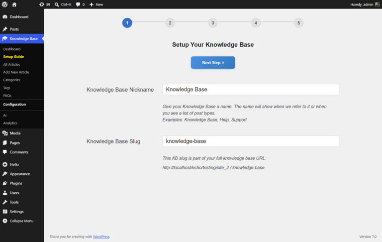
Task: Click the Media icon in sidebar
Action: (x=5, y=133)
